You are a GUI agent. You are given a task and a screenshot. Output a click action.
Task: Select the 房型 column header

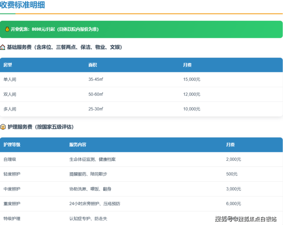click(8, 65)
